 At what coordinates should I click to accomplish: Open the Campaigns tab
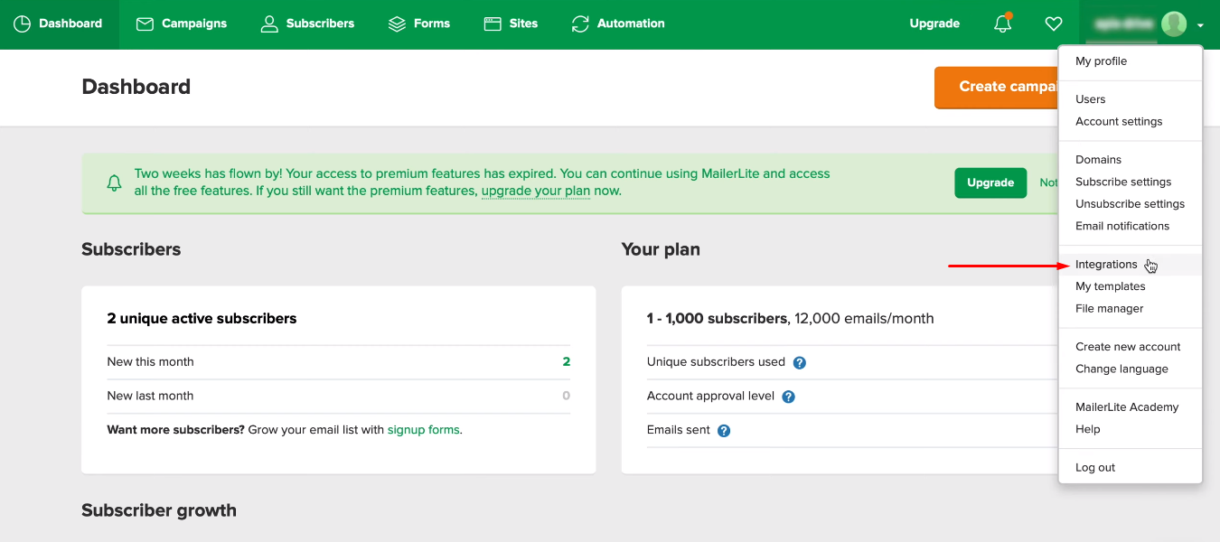[x=181, y=24]
